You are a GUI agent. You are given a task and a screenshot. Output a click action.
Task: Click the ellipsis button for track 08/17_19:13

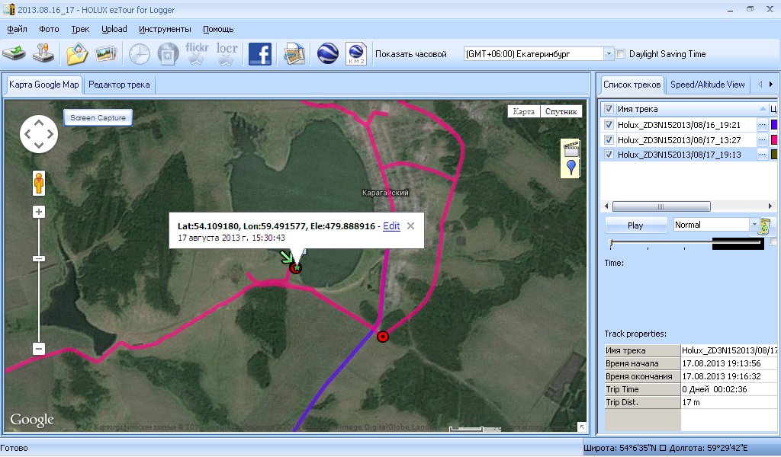point(762,155)
